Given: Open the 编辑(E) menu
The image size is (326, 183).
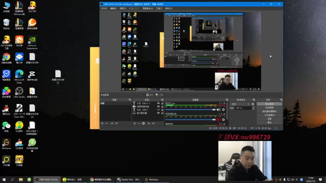Looking at the screenshot, I should pyautogui.click(x=113, y=9).
